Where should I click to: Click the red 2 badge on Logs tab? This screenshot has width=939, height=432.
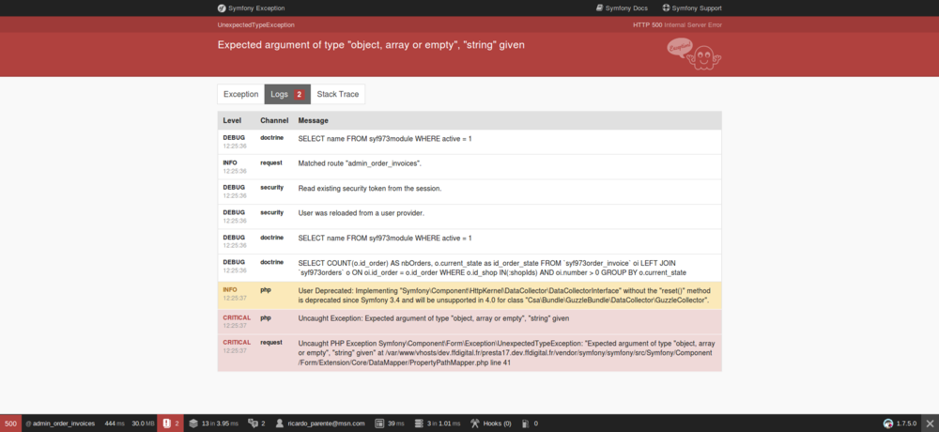(x=299, y=95)
